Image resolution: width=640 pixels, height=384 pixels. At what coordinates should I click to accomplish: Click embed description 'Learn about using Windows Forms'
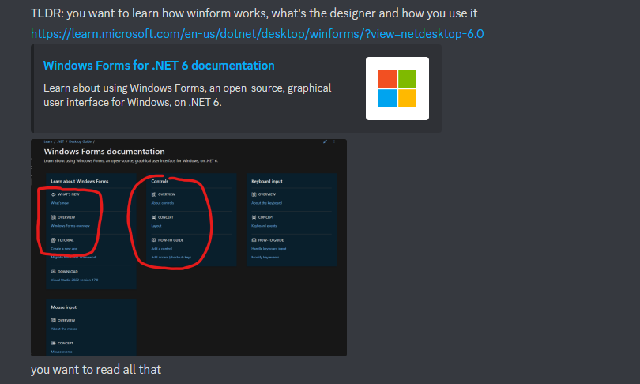coord(187,95)
